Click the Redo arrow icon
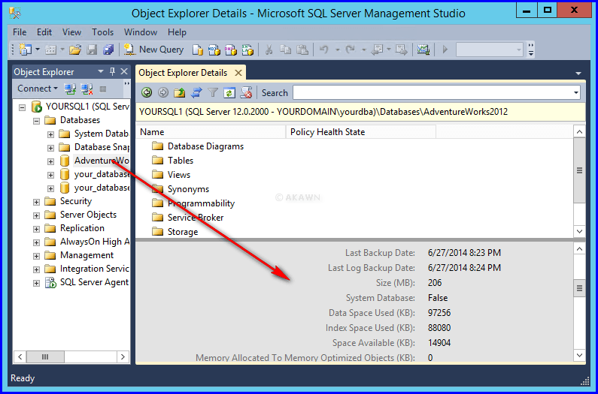This screenshot has width=598, height=394. [351, 50]
